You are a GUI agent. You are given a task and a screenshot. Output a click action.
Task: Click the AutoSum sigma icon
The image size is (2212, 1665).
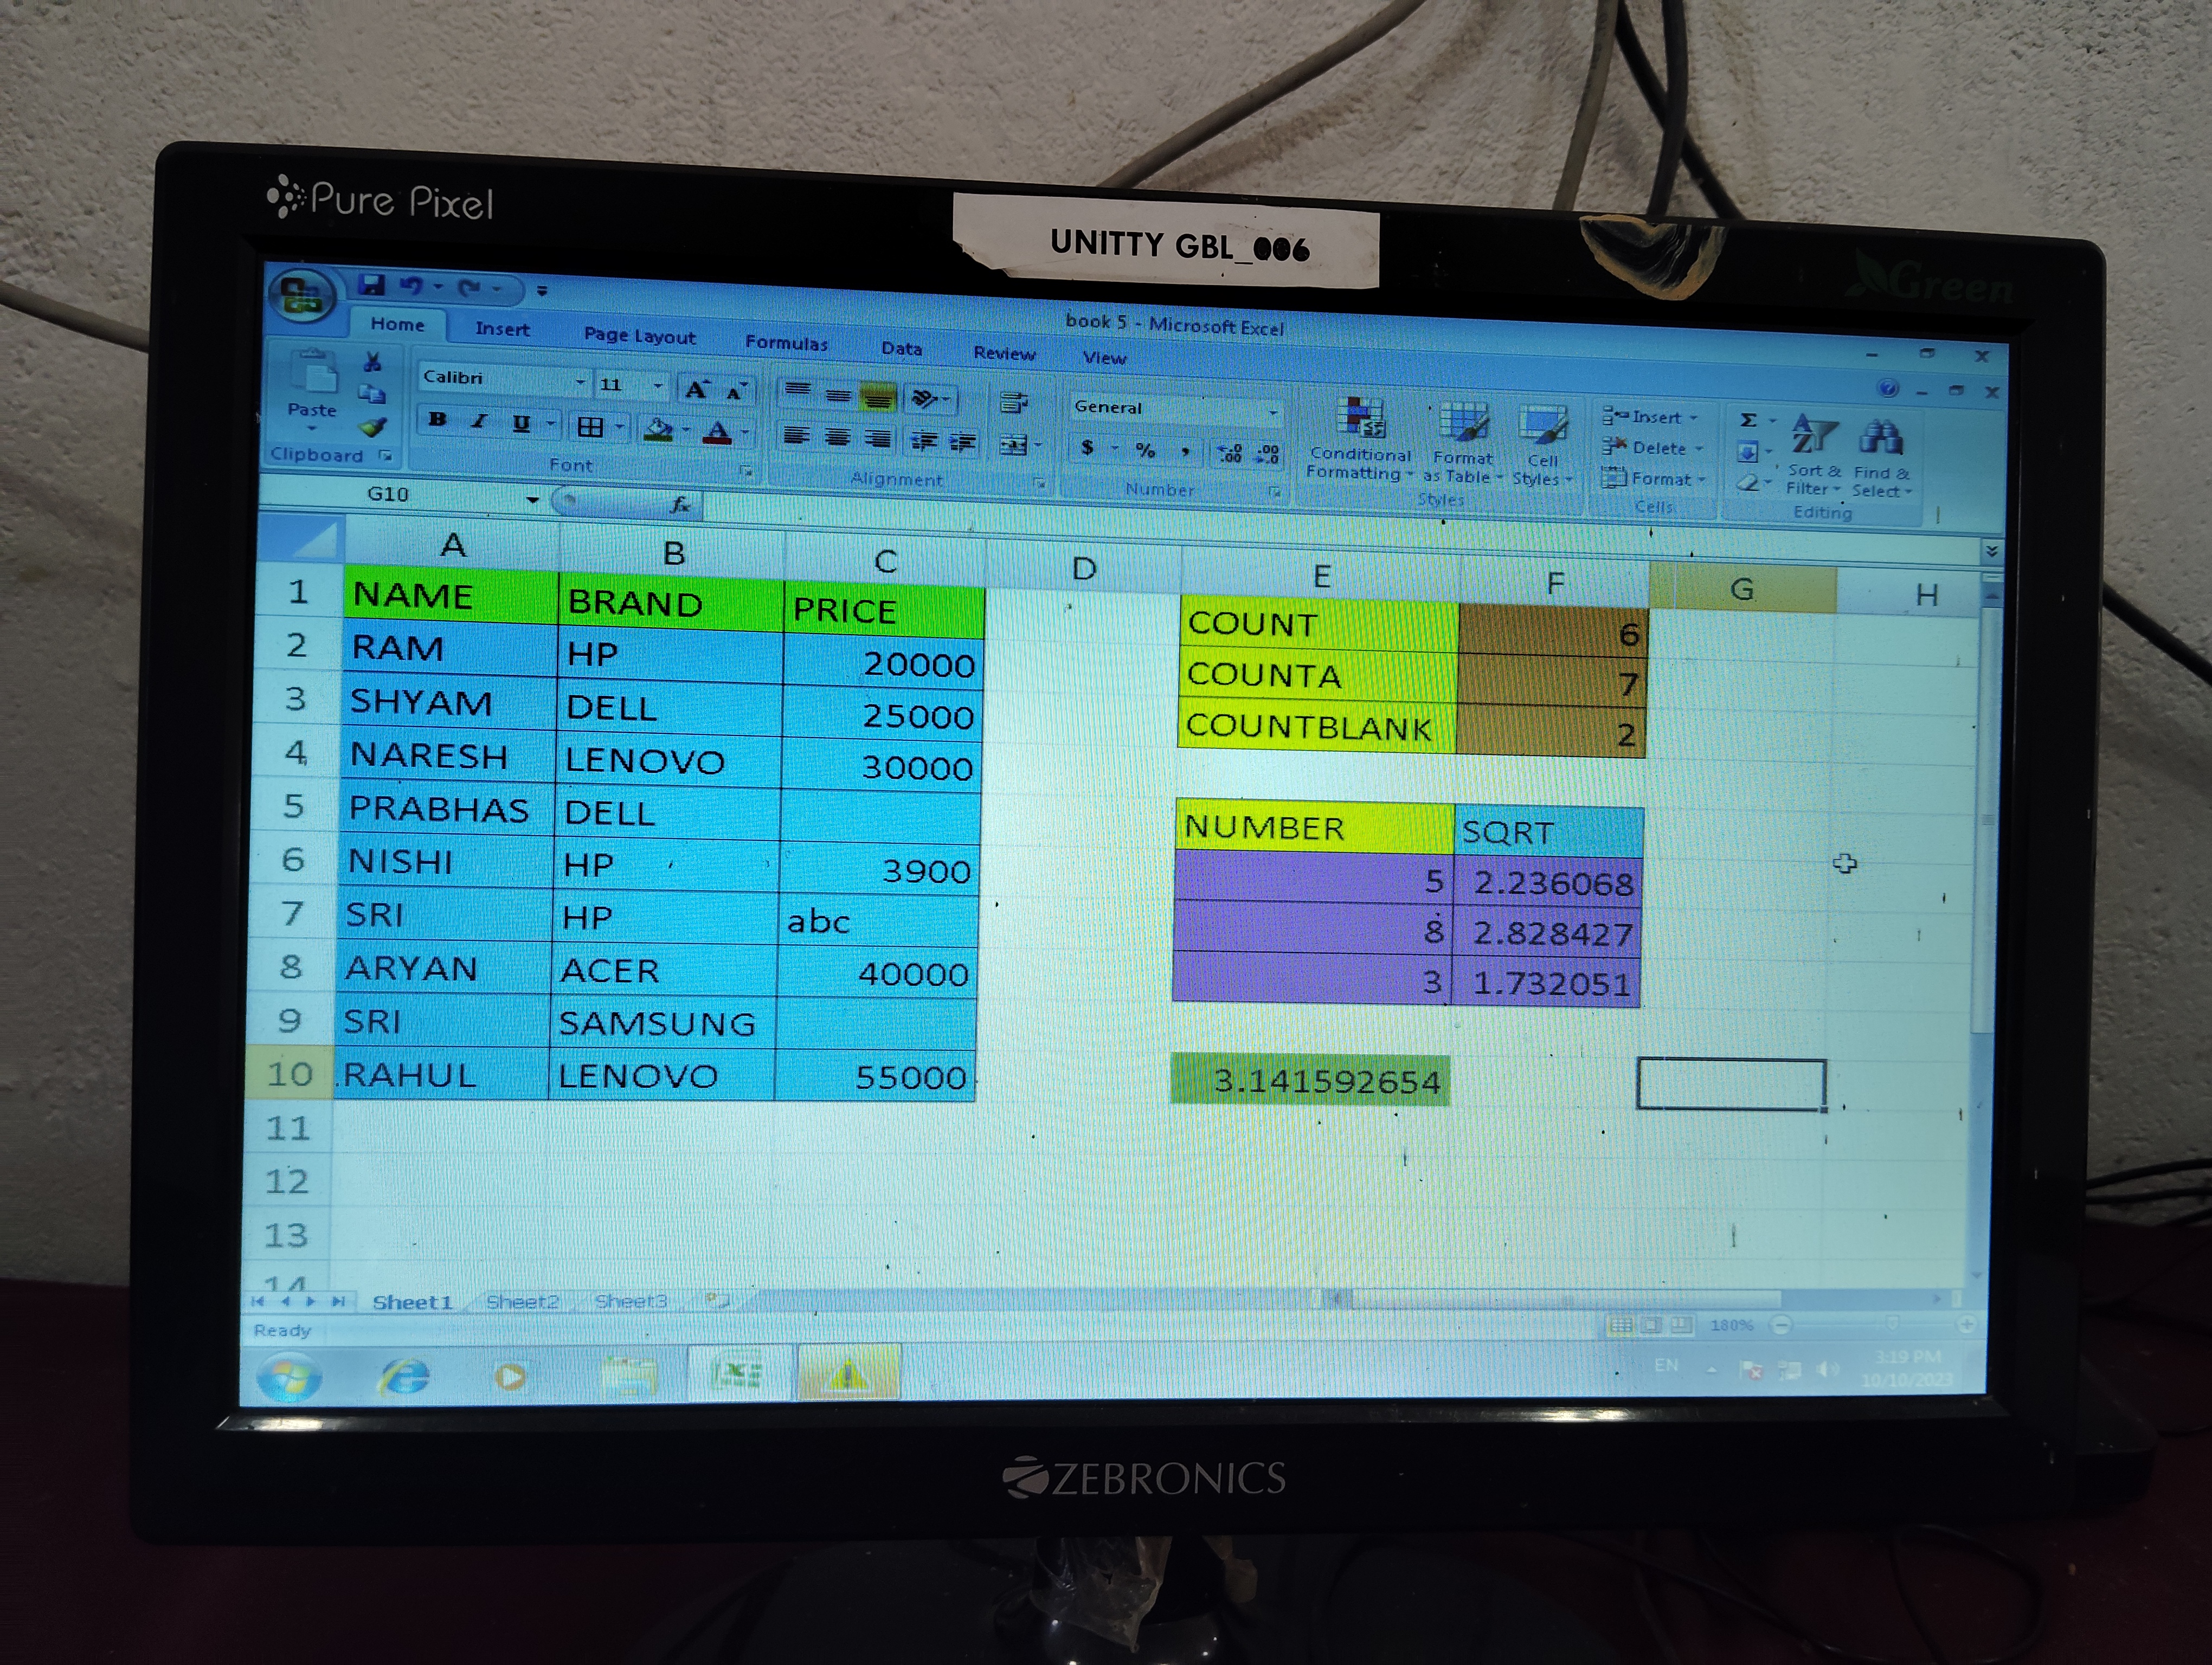click(x=1748, y=420)
